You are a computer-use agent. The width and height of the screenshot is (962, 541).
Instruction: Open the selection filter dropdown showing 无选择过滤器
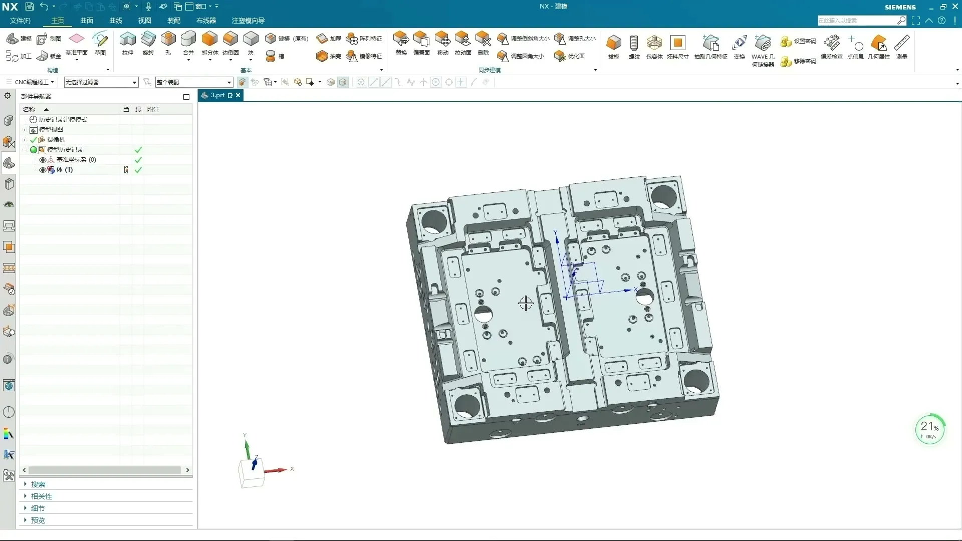tap(134, 82)
